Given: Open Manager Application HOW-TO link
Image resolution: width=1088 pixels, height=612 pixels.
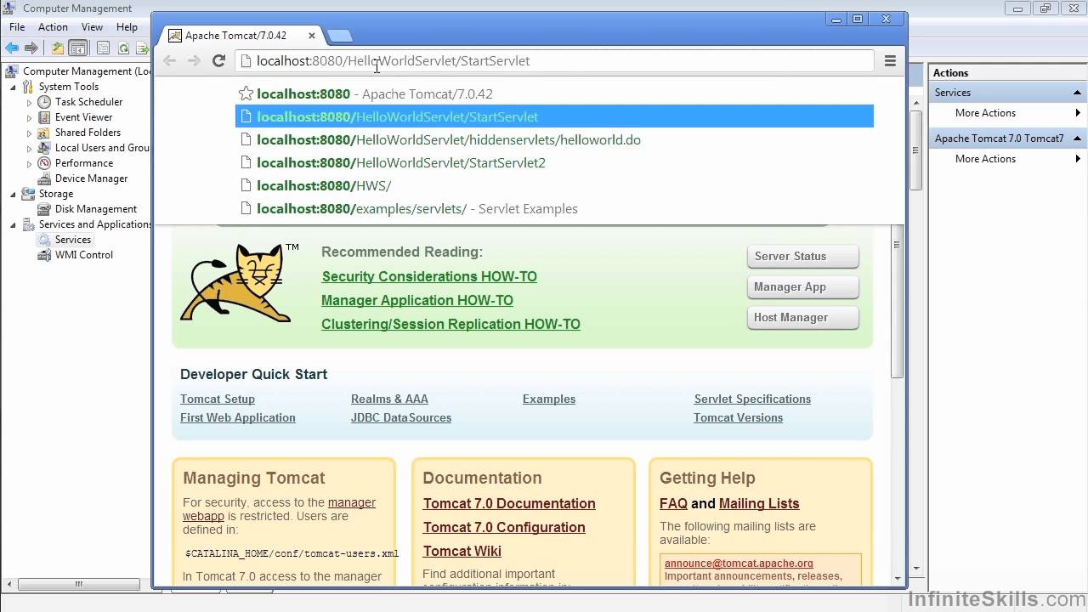Looking at the screenshot, I should [x=417, y=300].
